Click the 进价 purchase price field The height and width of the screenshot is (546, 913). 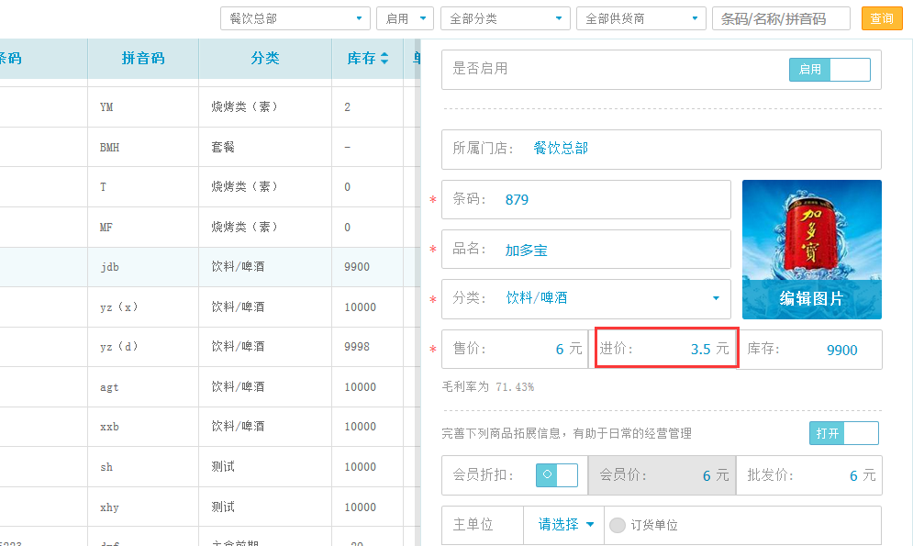click(x=666, y=348)
